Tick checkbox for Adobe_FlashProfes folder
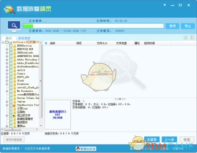Screen dimensions: 197x153 [11, 63]
